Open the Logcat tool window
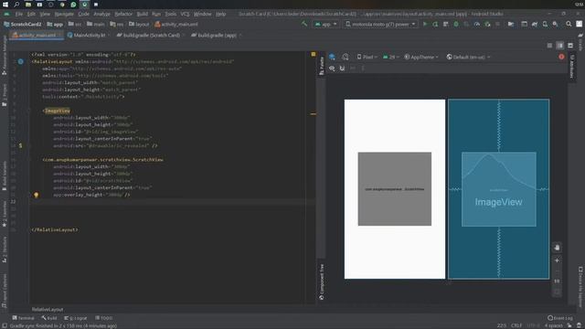The width and height of the screenshot is (585, 329). (75, 318)
